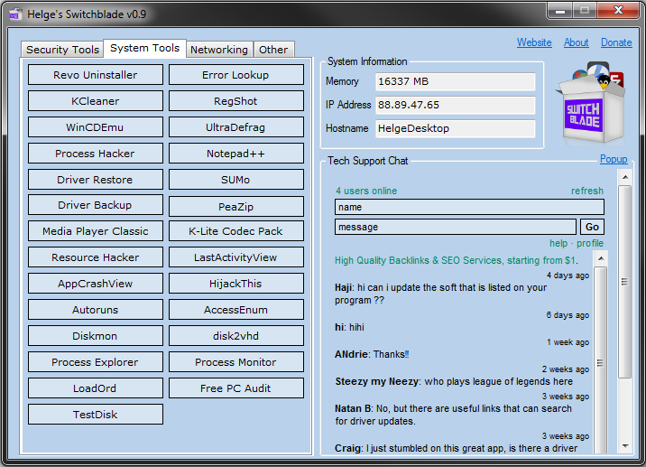The image size is (646, 467).
Task: Run LoadOrd
Action: [x=95, y=388]
